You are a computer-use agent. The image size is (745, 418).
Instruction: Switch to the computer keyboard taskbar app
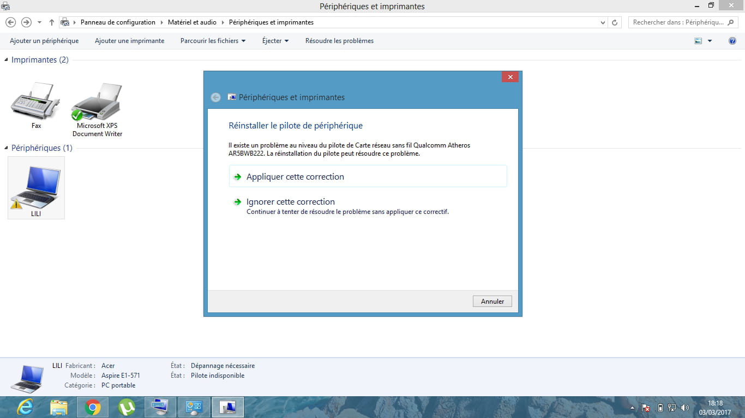click(x=160, y=407)
